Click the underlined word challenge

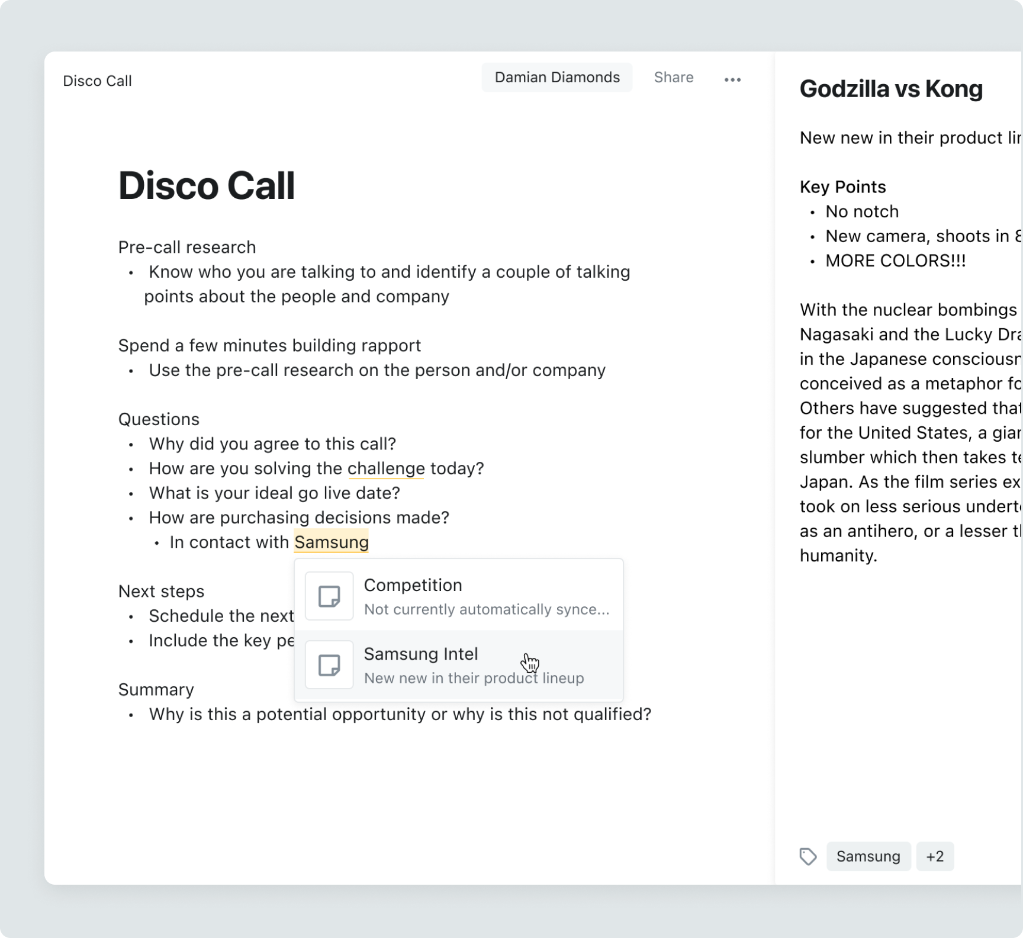(x=386, y=468)
